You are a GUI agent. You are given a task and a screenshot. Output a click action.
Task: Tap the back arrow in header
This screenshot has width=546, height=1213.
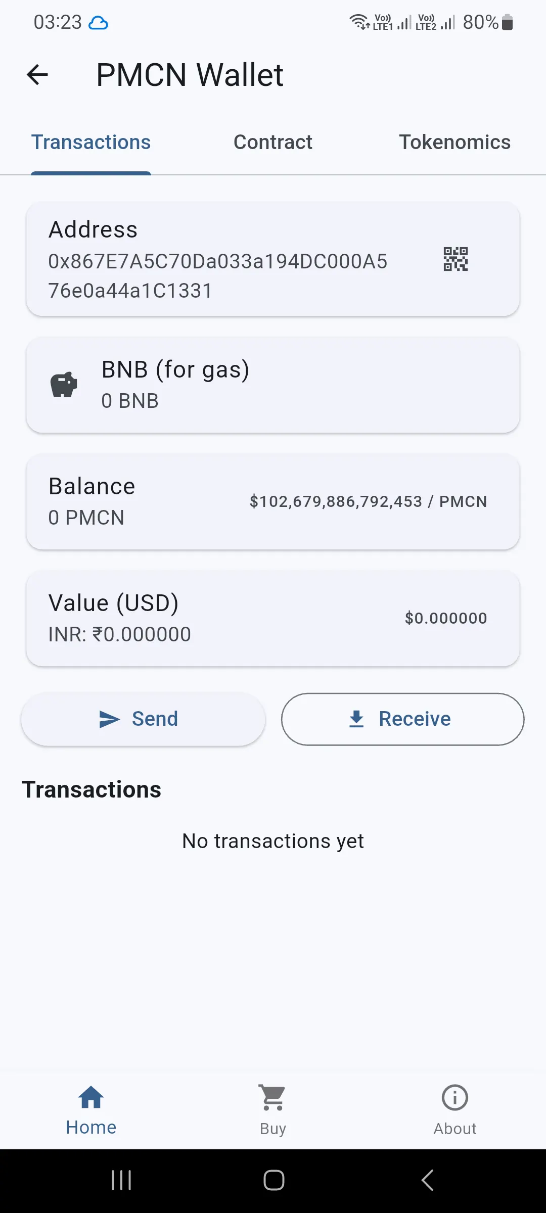coord(37,75)
